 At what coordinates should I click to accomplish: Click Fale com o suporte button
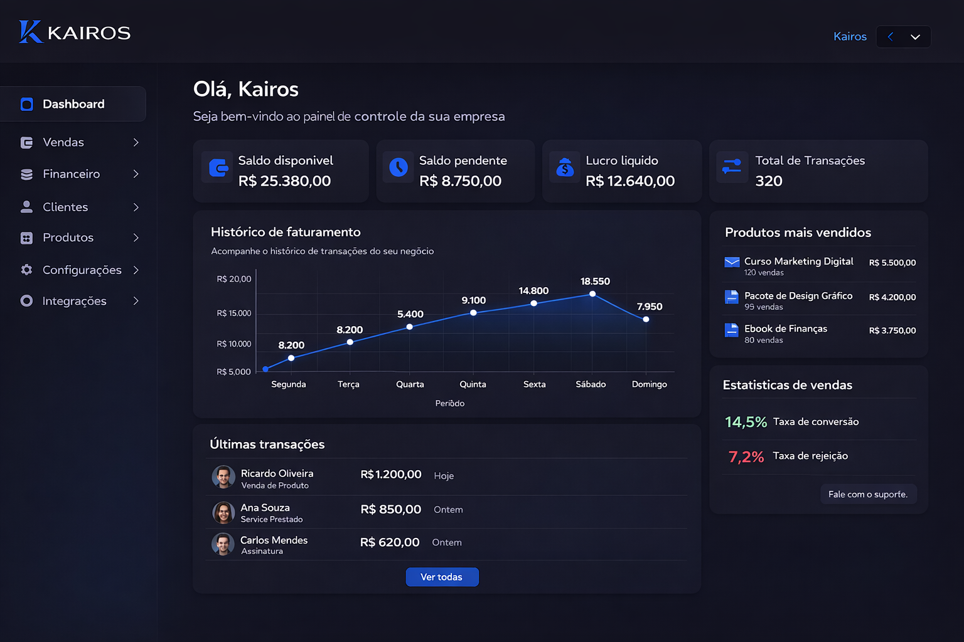pos(868,494)
